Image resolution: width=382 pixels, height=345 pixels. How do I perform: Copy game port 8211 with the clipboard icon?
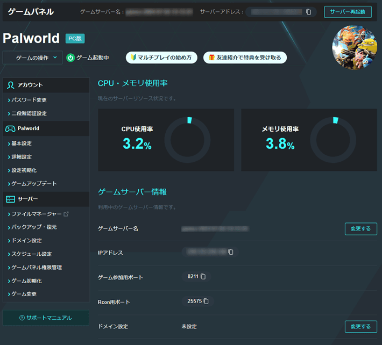203,276
